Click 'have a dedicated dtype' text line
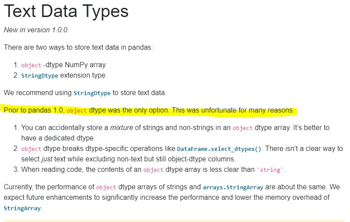Screen dimensions: 350x222 [58, 138]
